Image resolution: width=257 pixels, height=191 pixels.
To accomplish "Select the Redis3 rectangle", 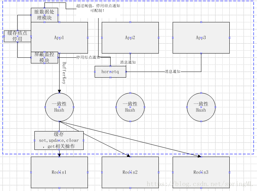I will click(x=201, y=172).
